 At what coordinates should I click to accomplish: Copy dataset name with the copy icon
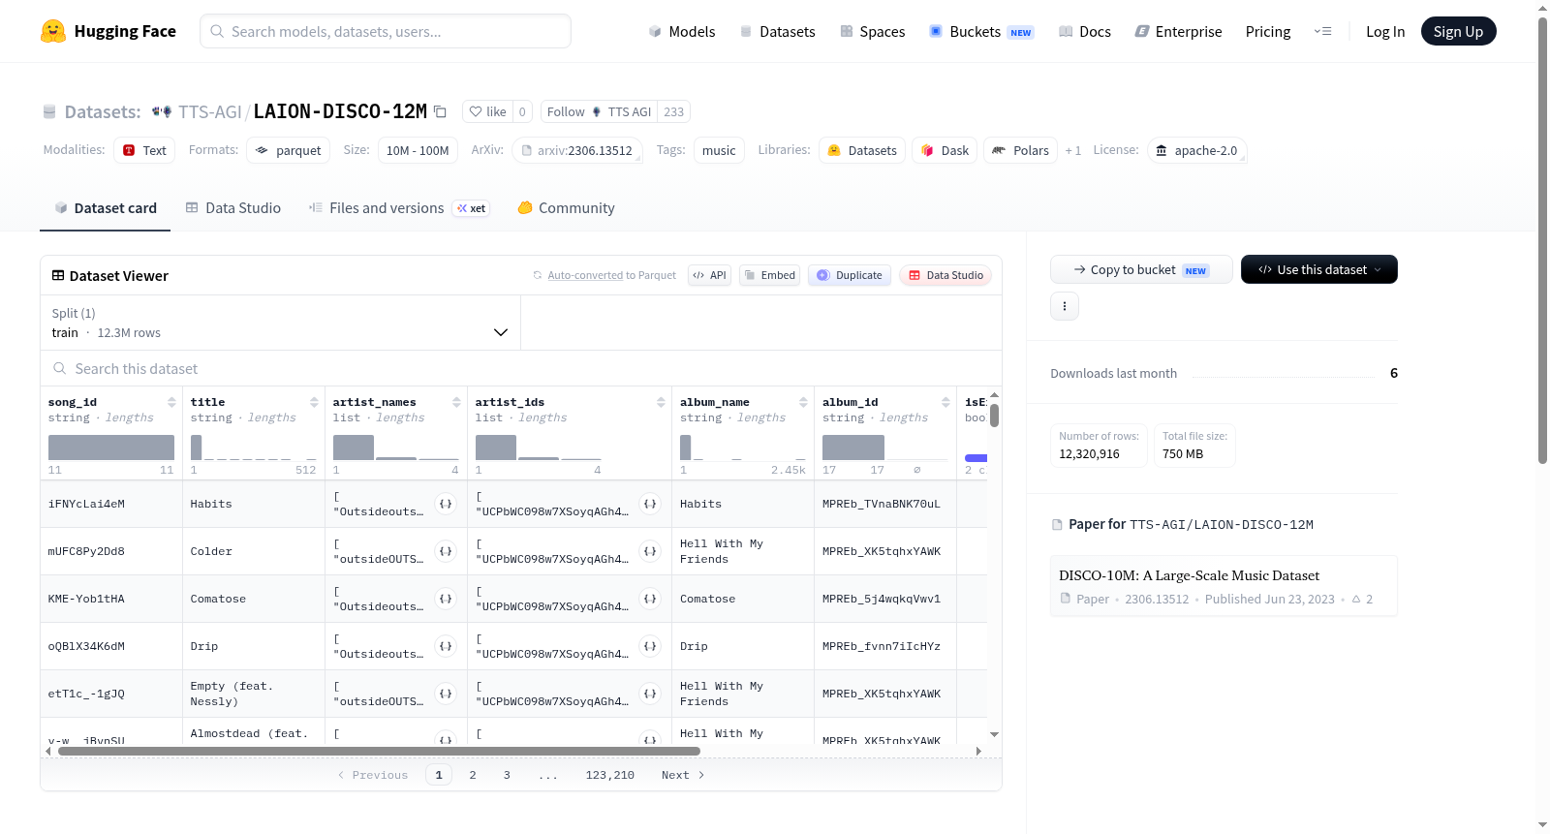(x=440, y=111)
